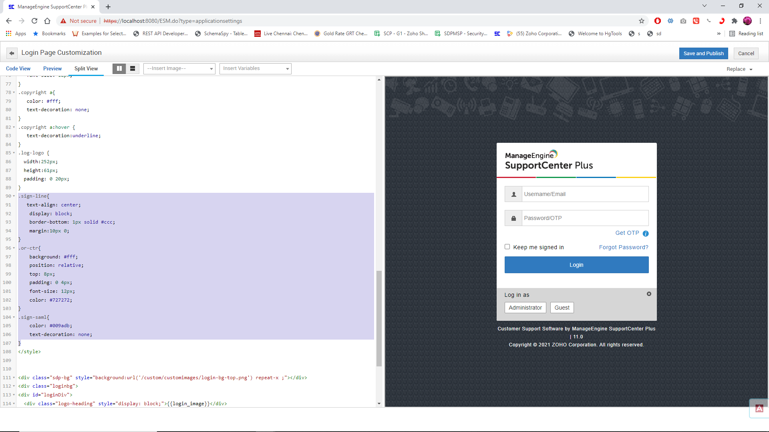Open the Insert Image dropdown
This screenshot has height=432, width=769.
(179, 69)
